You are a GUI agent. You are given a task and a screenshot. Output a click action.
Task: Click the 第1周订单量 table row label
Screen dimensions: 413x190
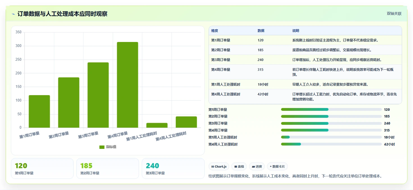pos(221,40)
